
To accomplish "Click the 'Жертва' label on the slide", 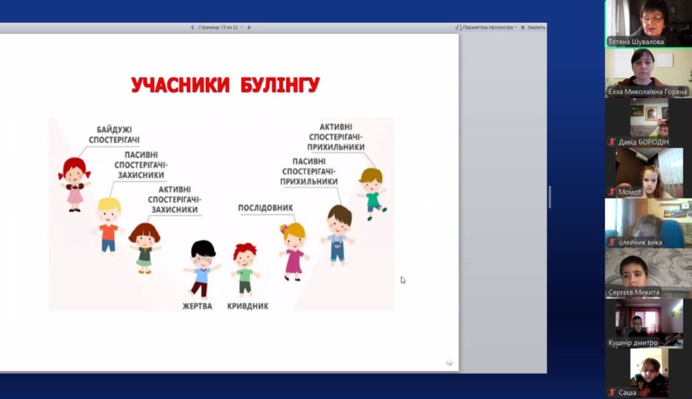I will point(197,306).
